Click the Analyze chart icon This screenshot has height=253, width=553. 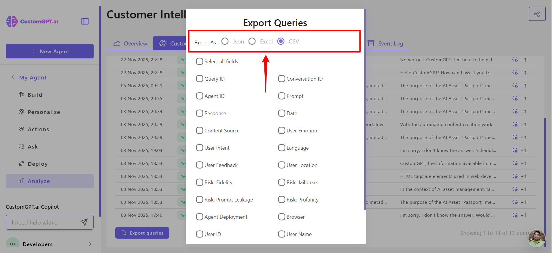tap(21, 181)
